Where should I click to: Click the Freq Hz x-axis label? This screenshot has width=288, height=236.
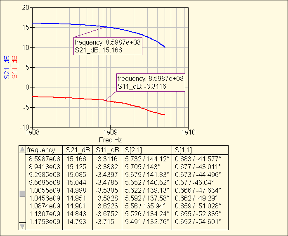pyautogui.click(x=110, y=140)
